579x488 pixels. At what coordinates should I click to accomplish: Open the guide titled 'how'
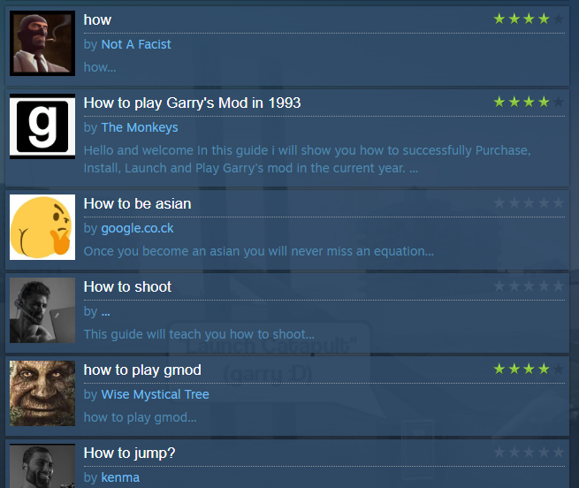click(97, 20)
